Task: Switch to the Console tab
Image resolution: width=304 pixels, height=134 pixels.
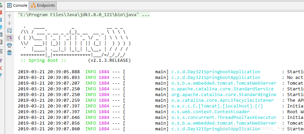Action: (x=17, y=5)
